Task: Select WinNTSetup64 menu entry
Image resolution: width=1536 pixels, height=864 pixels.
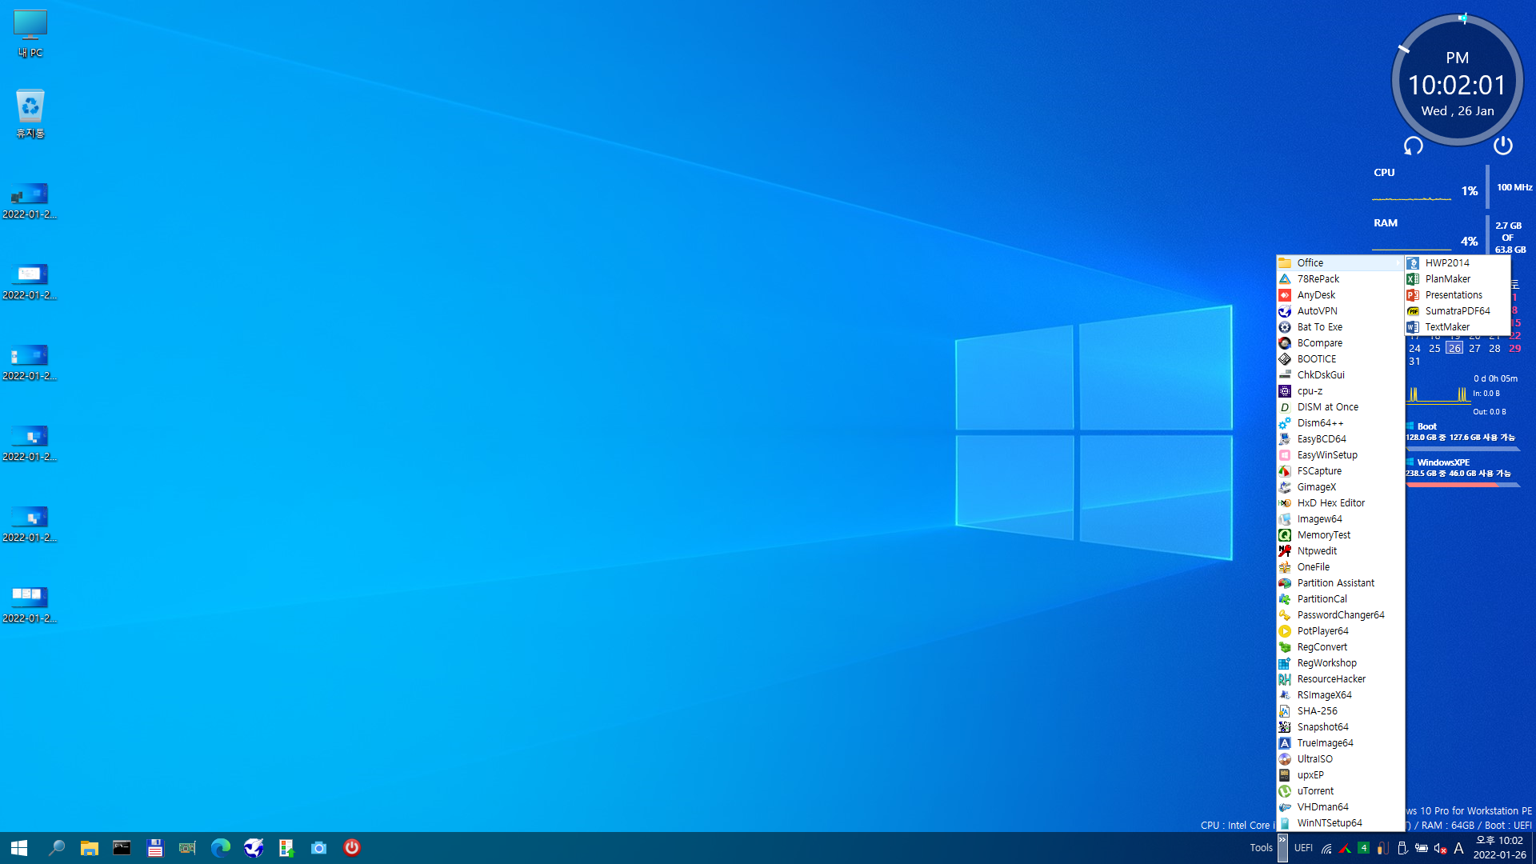Action: [x=1340, y=823]
